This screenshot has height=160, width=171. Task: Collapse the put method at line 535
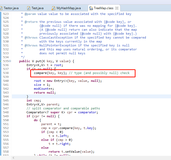pyautogui.click(x=10, y=61)
